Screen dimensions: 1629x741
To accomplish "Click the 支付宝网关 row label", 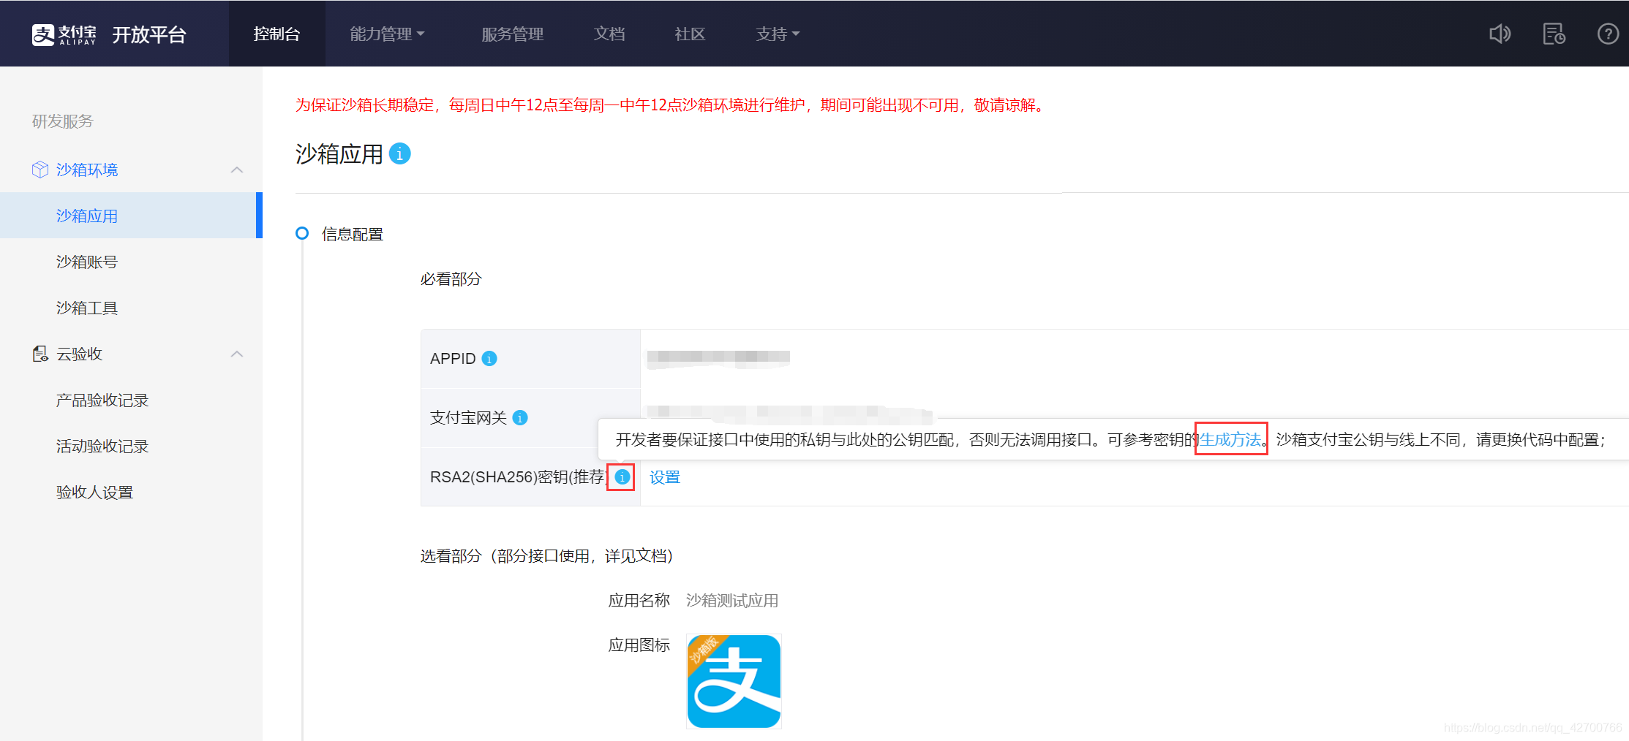I will click(x=468, y=417).
